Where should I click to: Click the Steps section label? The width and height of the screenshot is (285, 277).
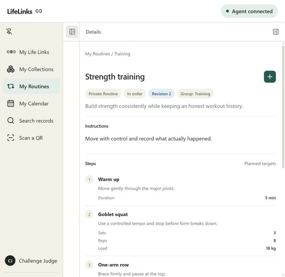90,164
